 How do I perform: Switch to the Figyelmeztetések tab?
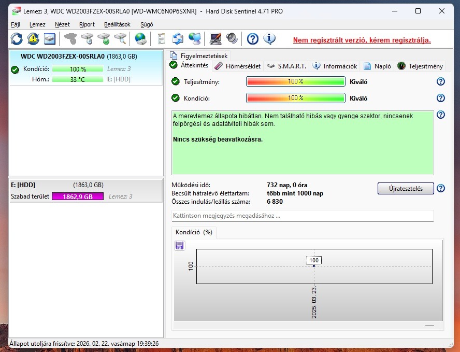(x=199, y=55)
